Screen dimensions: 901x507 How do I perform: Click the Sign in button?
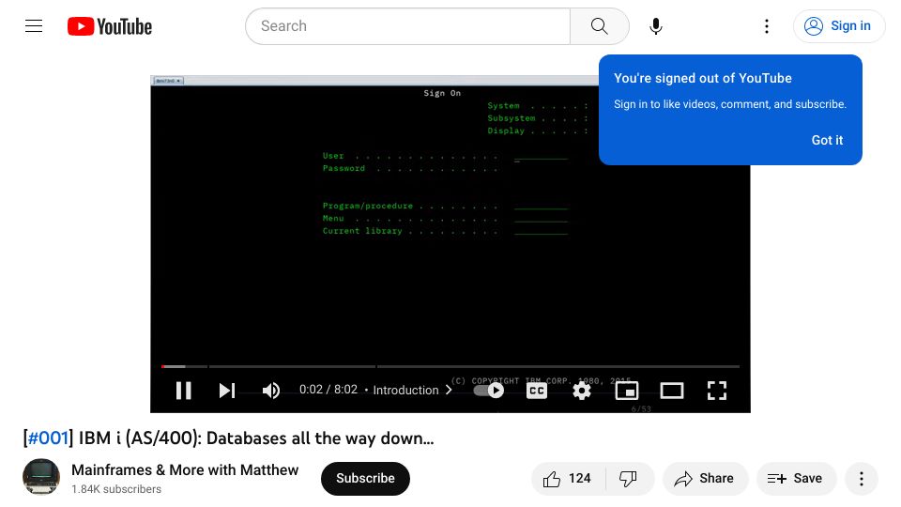(838, 26)
